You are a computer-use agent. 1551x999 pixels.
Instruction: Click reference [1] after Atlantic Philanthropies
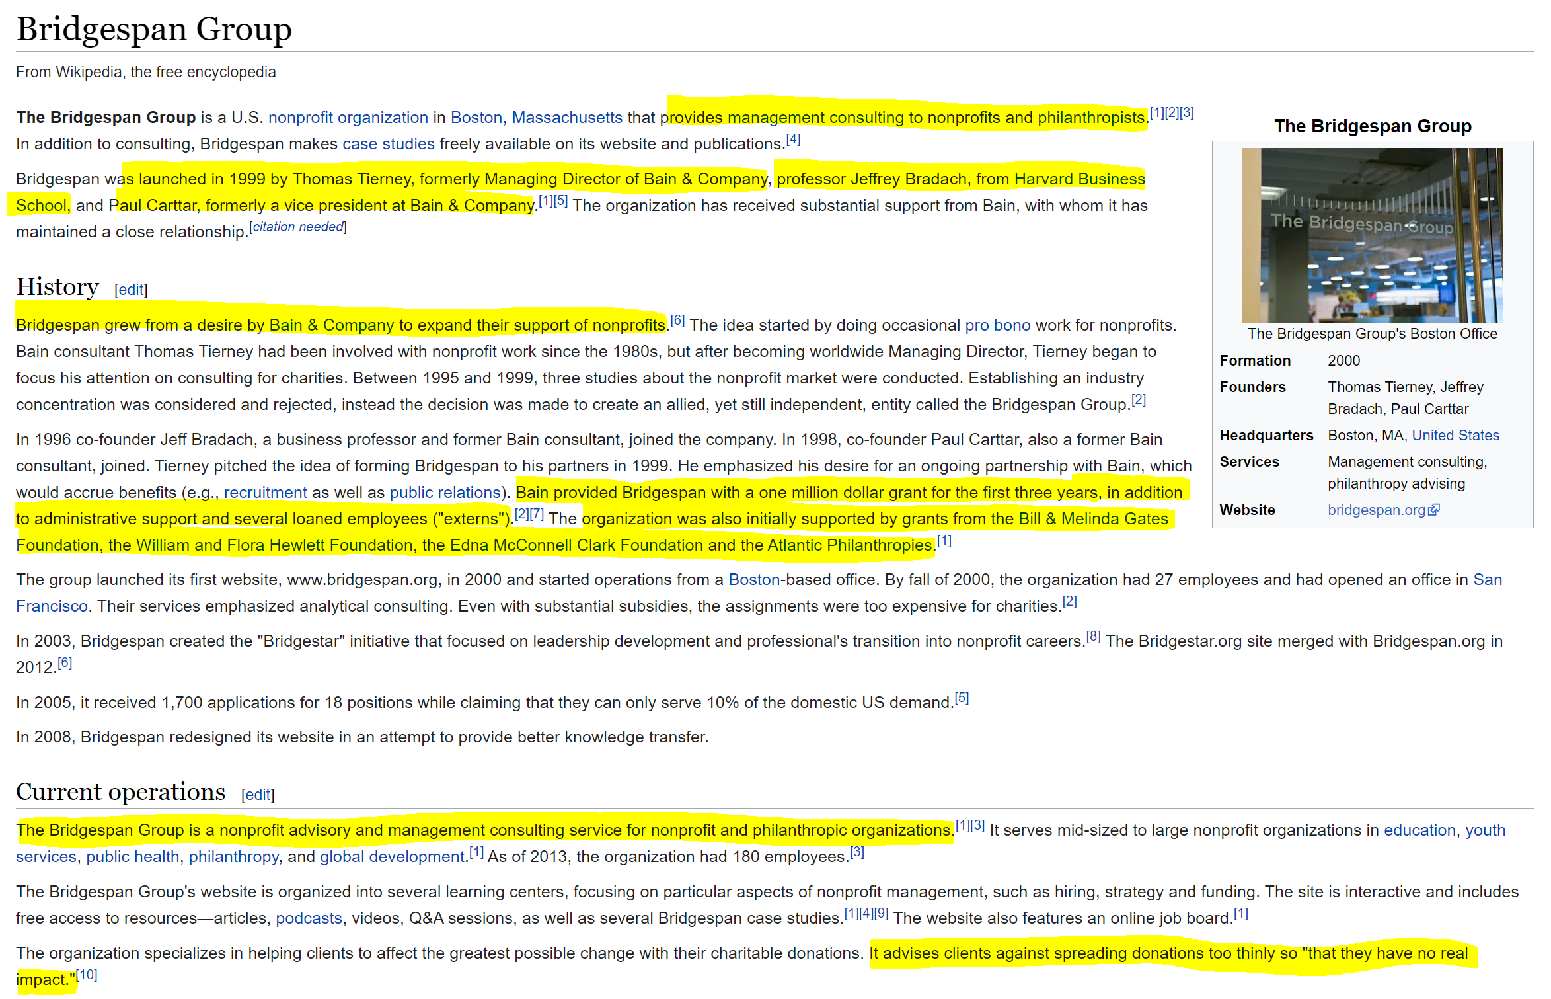(x=944, y=541)
